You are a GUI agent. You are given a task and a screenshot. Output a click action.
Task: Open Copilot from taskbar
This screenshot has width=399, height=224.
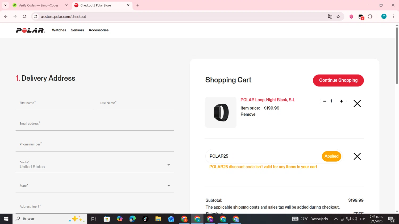point(120,219)
